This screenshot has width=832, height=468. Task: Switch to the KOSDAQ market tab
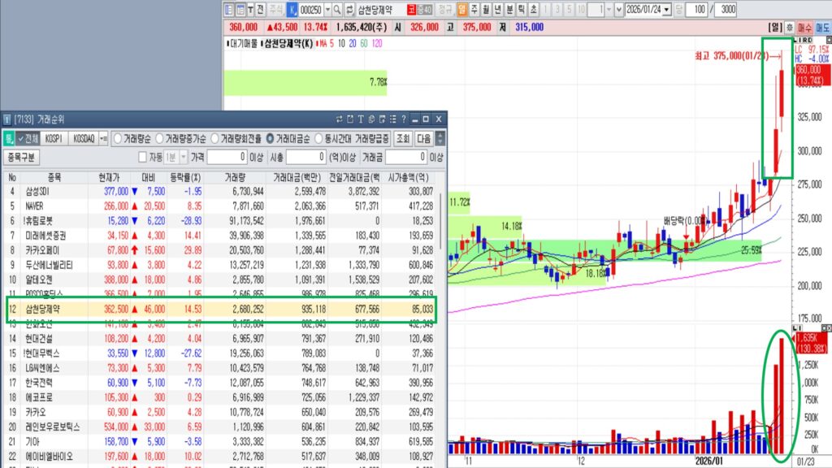click(84, 138)
